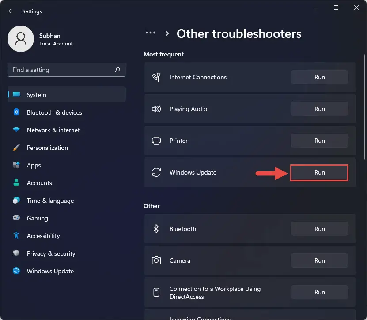Click the Bluetooth troubleshooter icon

tap(156, 229)
